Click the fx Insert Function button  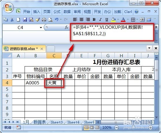(66, 27)
